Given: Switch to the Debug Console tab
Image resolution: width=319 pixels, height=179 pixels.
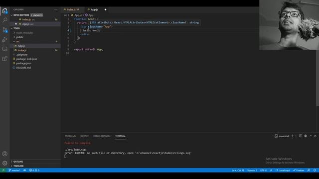Looking at the screenshot, I should tap(102, 136).
